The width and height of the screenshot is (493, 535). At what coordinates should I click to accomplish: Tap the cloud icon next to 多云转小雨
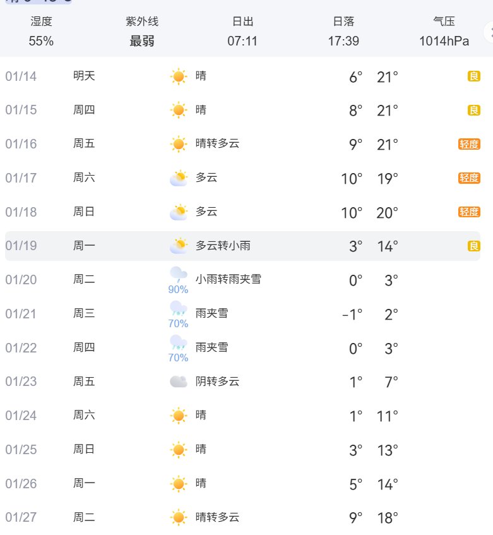pos(179,246)
